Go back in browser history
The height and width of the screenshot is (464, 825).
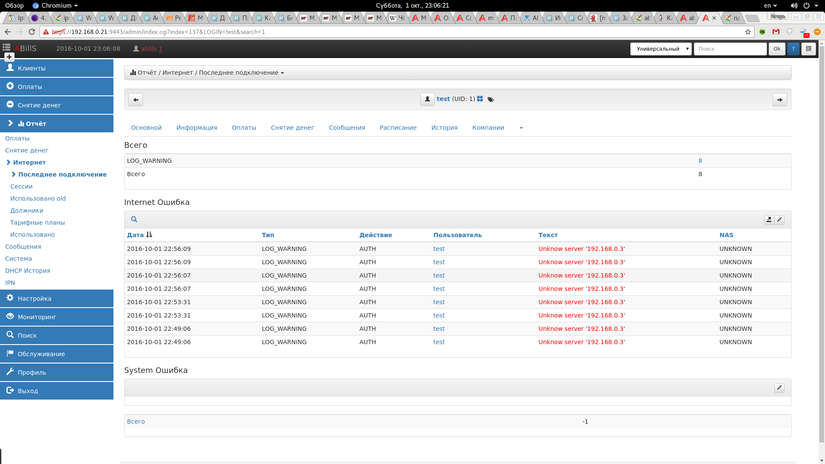[8, 32]
